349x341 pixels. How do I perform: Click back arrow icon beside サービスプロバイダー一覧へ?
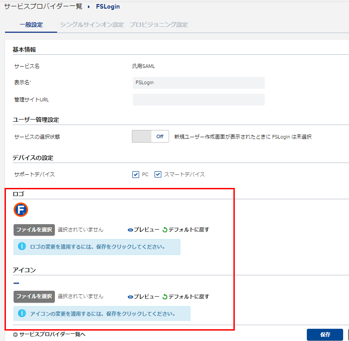[x=15, y=335]
